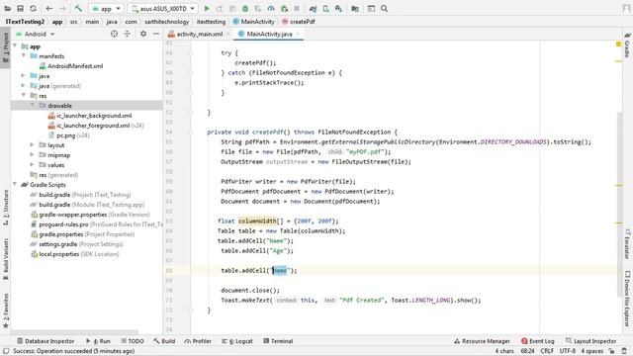Image resolution: width=633 pixels, height=356 pixels.
Task: Click the Stop square icon in toolbar
Action: tap(297, 9)
